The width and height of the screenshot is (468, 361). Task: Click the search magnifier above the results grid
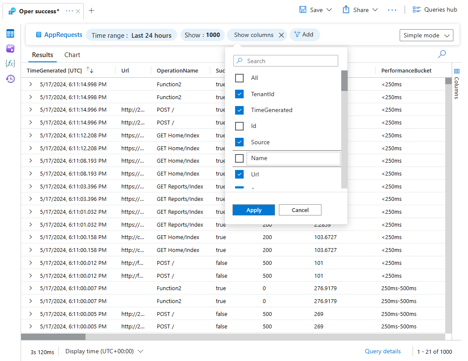coord(441,54)
